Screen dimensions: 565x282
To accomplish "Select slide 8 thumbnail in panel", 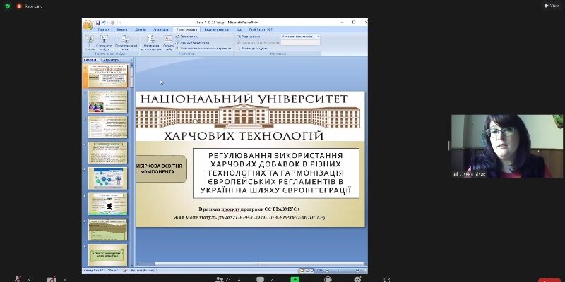I will (x=108, y=255).
